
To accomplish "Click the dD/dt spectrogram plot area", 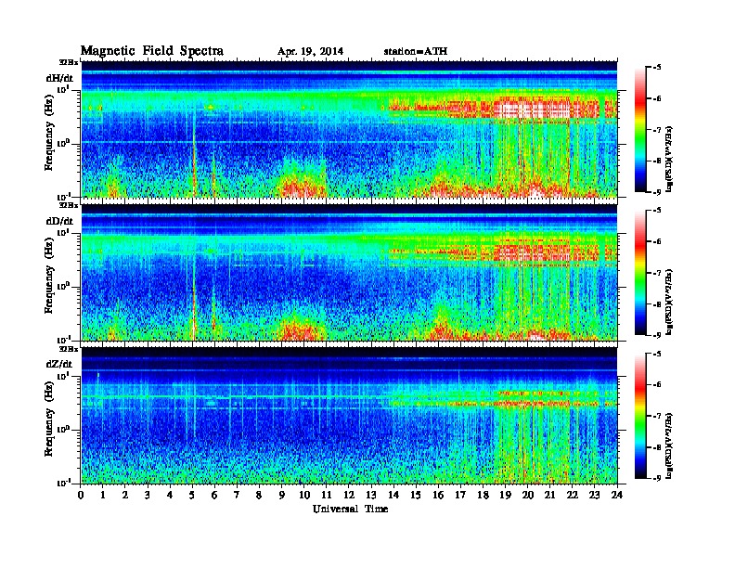I will pyautogui.click(x=349, y=272).
